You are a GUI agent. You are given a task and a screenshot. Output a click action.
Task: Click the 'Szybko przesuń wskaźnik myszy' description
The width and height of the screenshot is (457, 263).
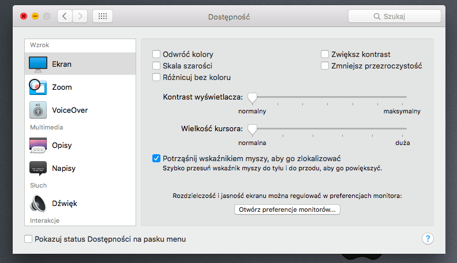pos(272,168)
